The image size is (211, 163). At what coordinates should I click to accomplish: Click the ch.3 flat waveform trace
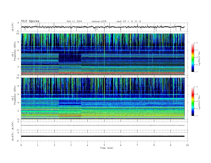pyautogui.click(x=103, y=125)
